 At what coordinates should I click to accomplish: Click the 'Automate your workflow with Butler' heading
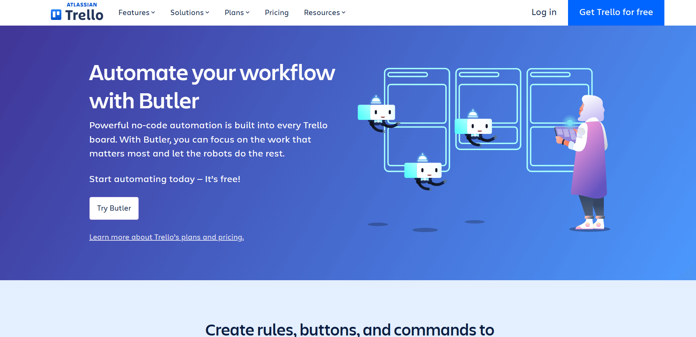click(212, 87)
